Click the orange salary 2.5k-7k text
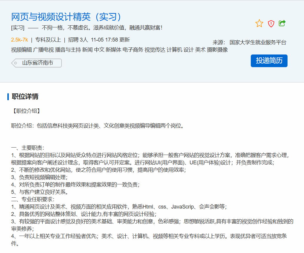The width and height of the screenshot is (304, 253). point(19,40)
